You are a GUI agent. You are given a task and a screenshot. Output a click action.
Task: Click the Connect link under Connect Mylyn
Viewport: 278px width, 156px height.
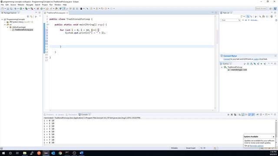(x=227, y=59)
